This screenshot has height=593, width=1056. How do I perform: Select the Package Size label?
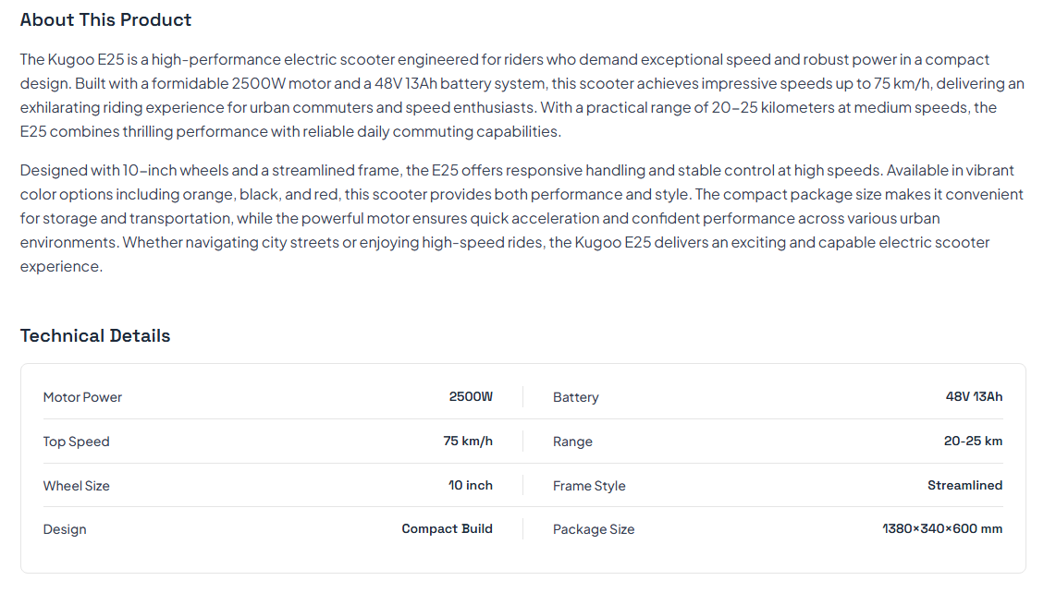tap(594, 529)
